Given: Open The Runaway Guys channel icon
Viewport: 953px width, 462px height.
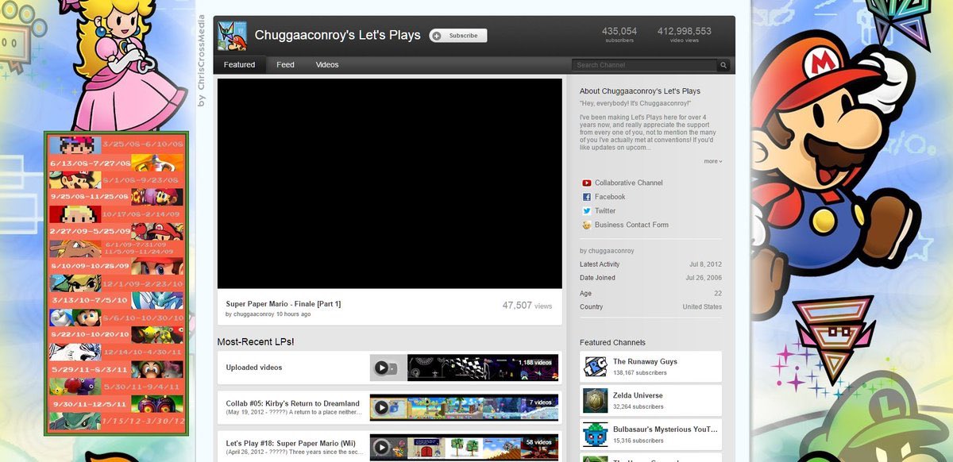Looking at the screenshot, I should point(596,367).
